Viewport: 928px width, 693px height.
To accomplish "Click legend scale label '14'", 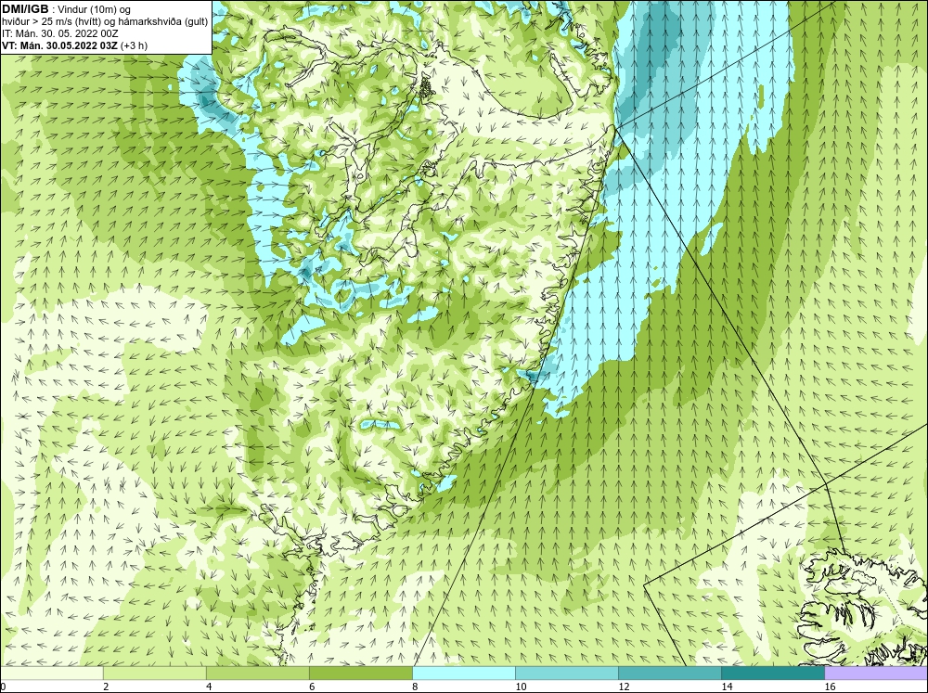I will [727, 687].
